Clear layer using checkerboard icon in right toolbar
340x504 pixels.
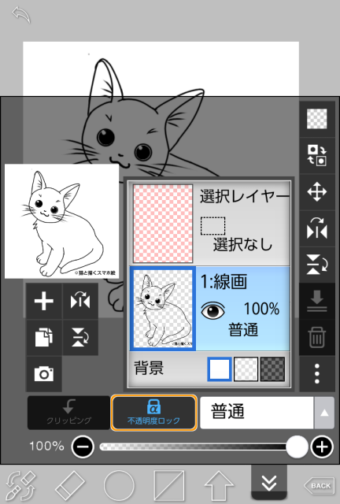coord(317,119)
